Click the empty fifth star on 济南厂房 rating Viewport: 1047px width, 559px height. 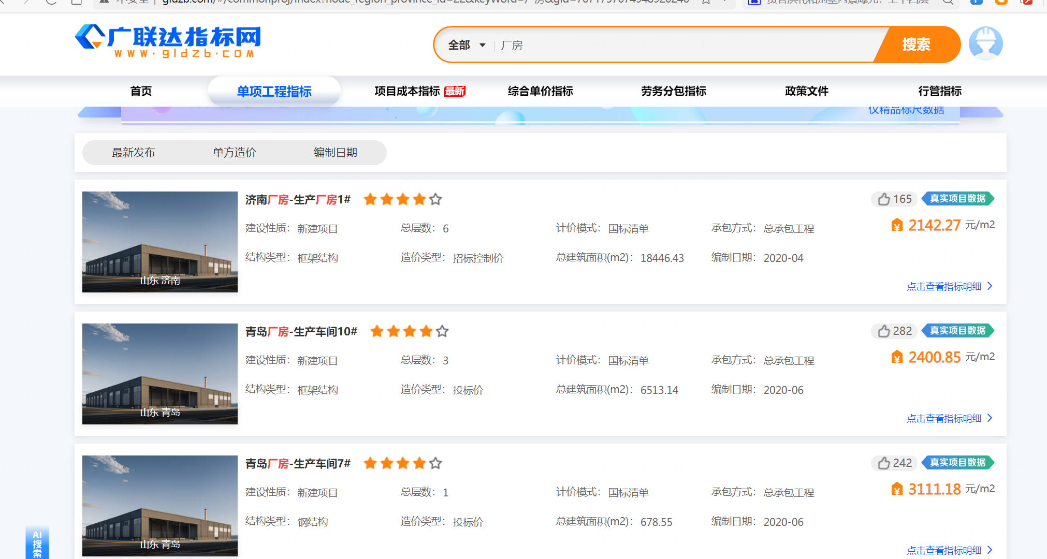(435, 199)
